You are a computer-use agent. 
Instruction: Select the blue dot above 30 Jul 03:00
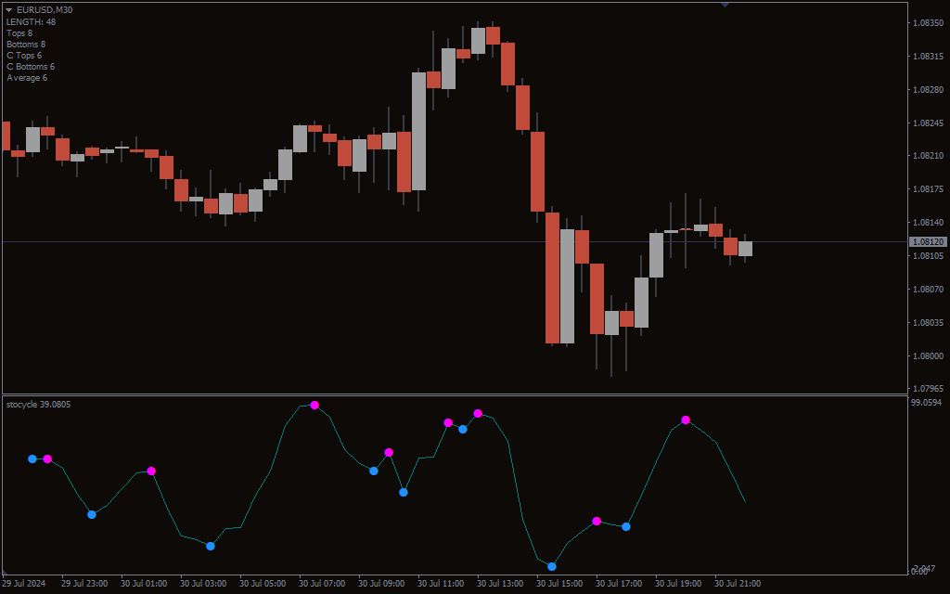(x=211, y=546)
